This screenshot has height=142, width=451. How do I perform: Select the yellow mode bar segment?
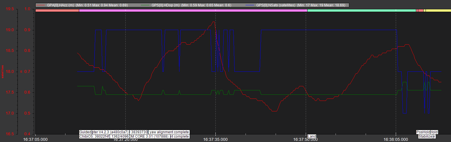point(438,10)
